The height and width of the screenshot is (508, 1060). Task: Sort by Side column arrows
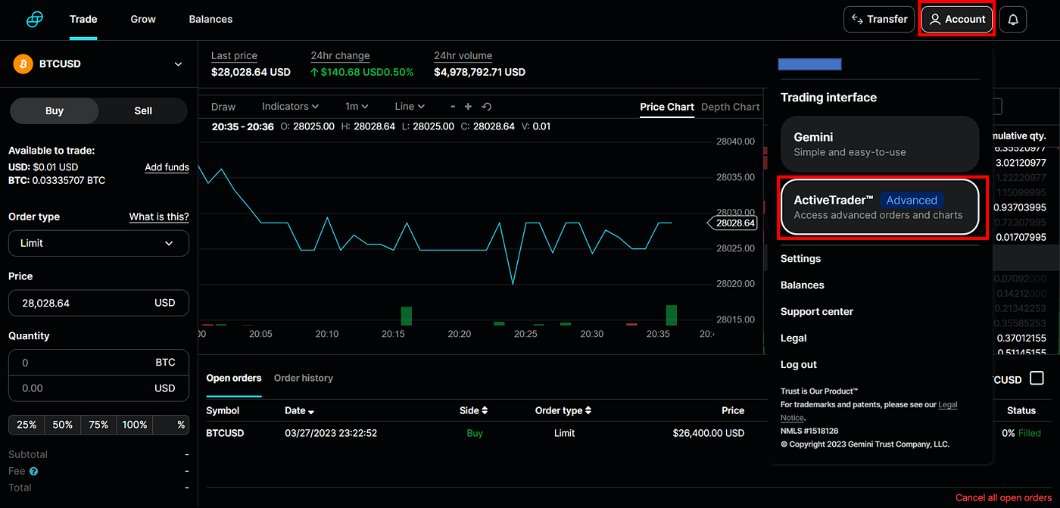click(x=485, y=410)
